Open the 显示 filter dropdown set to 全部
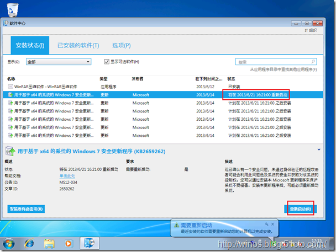Image resolution: width=336 pixels, height=252 pixels. [x=59, y=62]
